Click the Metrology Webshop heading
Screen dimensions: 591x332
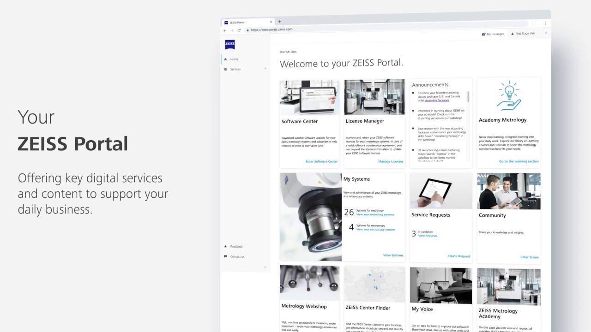[x=304, y=307]
